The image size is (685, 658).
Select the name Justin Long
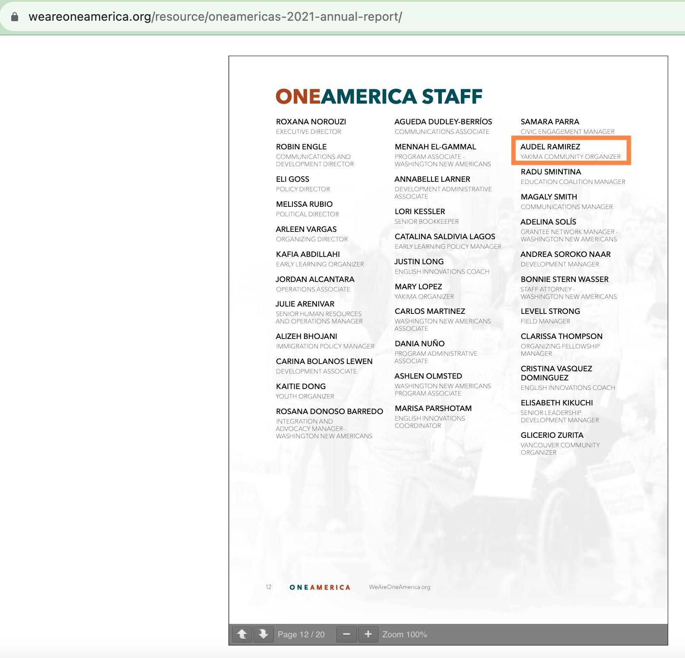(x=419, y=262)
